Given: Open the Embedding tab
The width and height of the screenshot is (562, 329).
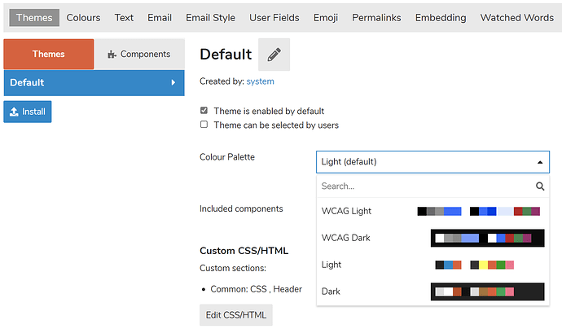Looking at the screenshot, I should 441,18.
